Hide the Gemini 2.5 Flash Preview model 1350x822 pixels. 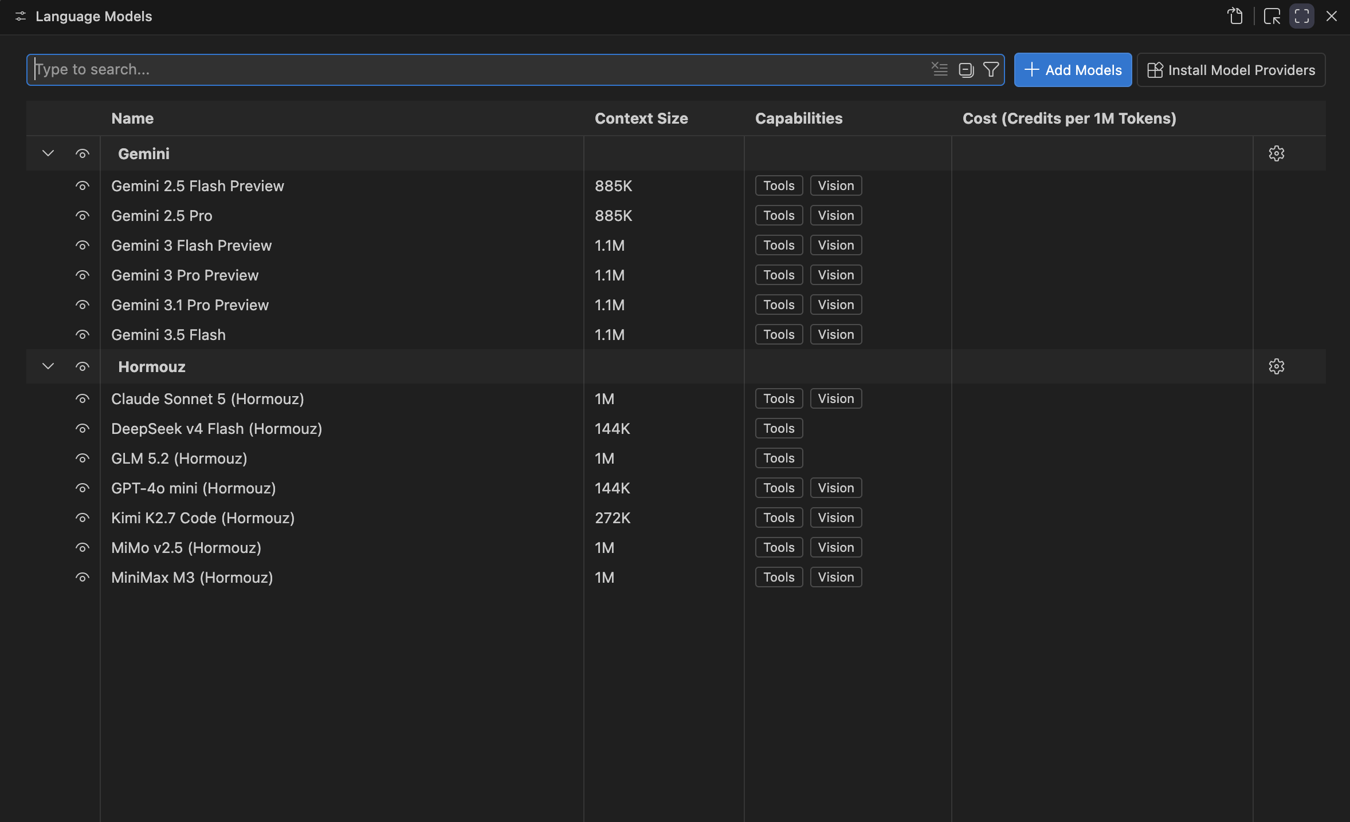click(83, 185)
